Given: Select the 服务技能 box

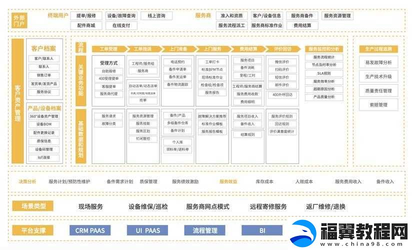Looking at the screenshot, I should [143, 123].
